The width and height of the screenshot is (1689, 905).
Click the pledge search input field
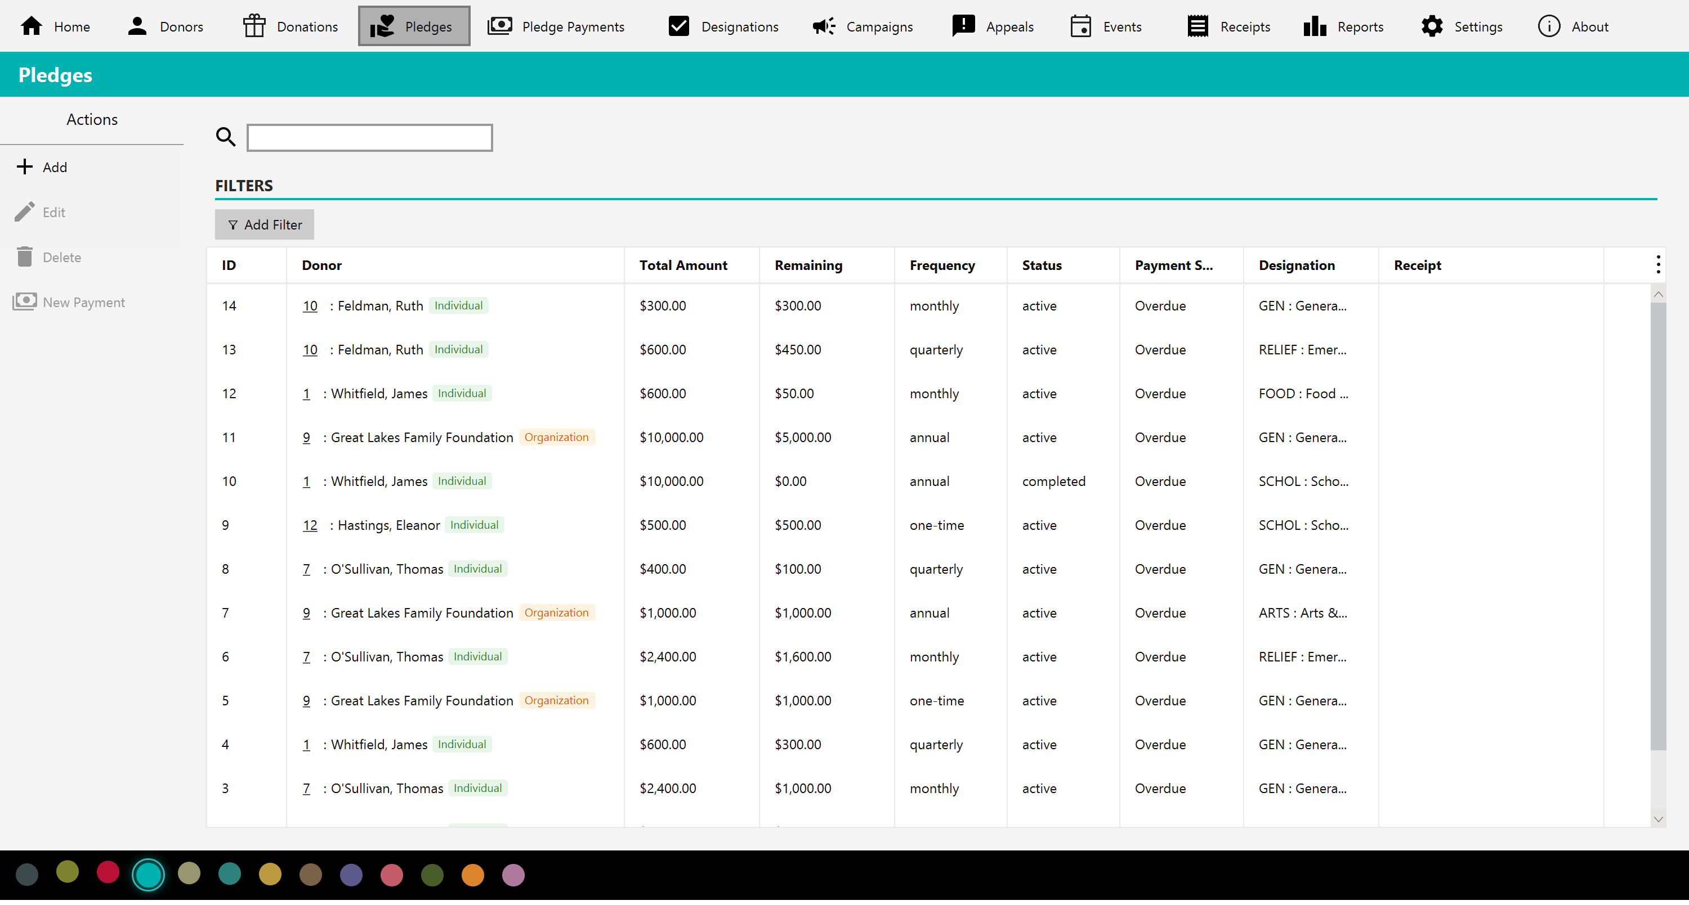tap(370, 137)
